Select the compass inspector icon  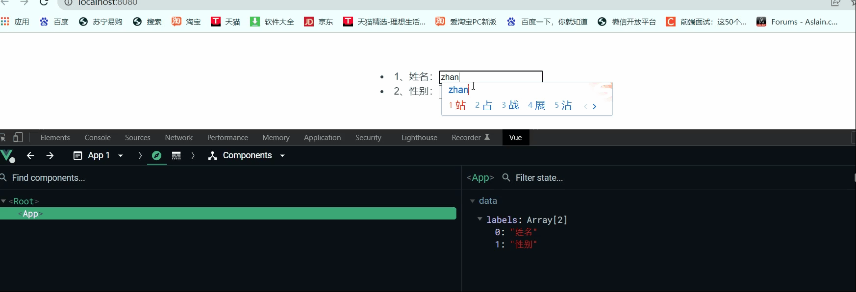[x=157, y=156]
